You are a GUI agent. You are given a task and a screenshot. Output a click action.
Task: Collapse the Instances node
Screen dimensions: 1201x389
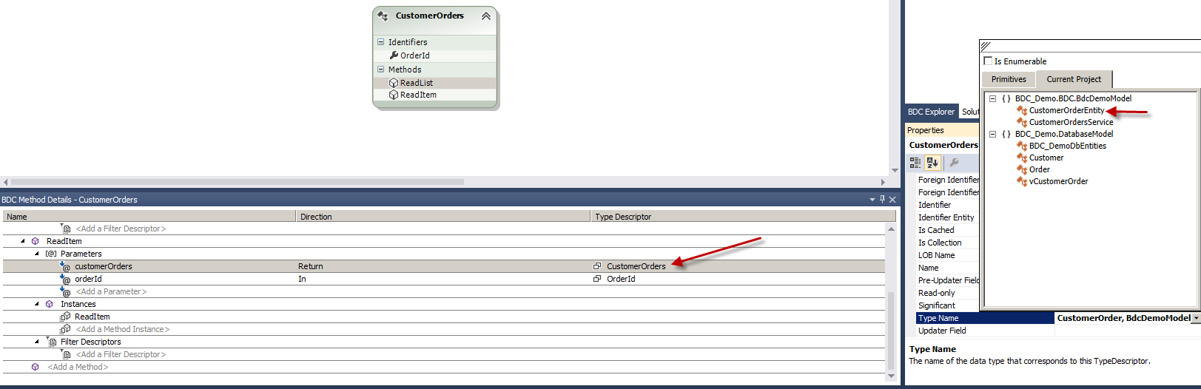point(37,304)
